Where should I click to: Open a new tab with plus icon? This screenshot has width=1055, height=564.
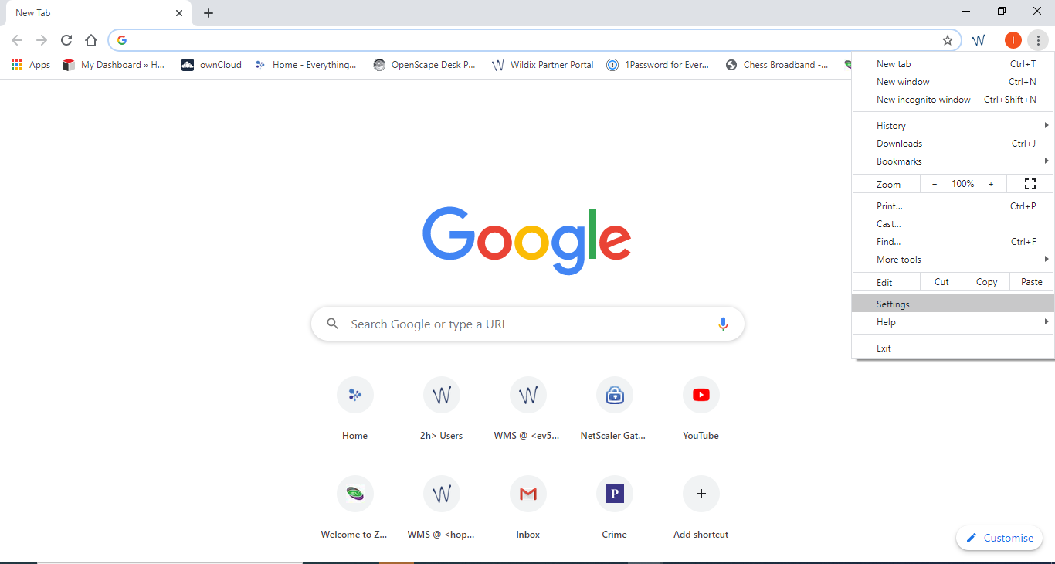[x=209, y=13]
